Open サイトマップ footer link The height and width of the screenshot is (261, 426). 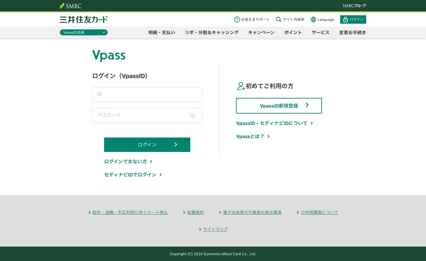click(x=215, y=229)
